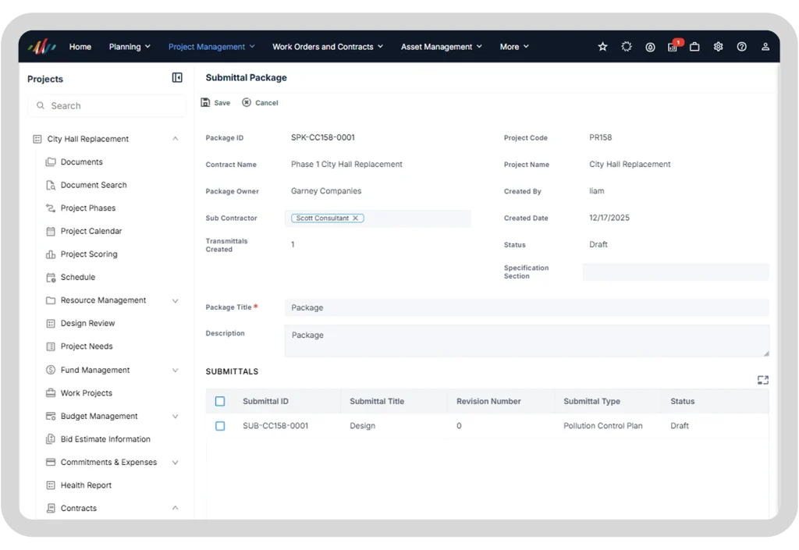The width and height of the screenshot is (799, 550).
Task: Click the Pollution Control Plan cell
Action: (x=603, y=426)
